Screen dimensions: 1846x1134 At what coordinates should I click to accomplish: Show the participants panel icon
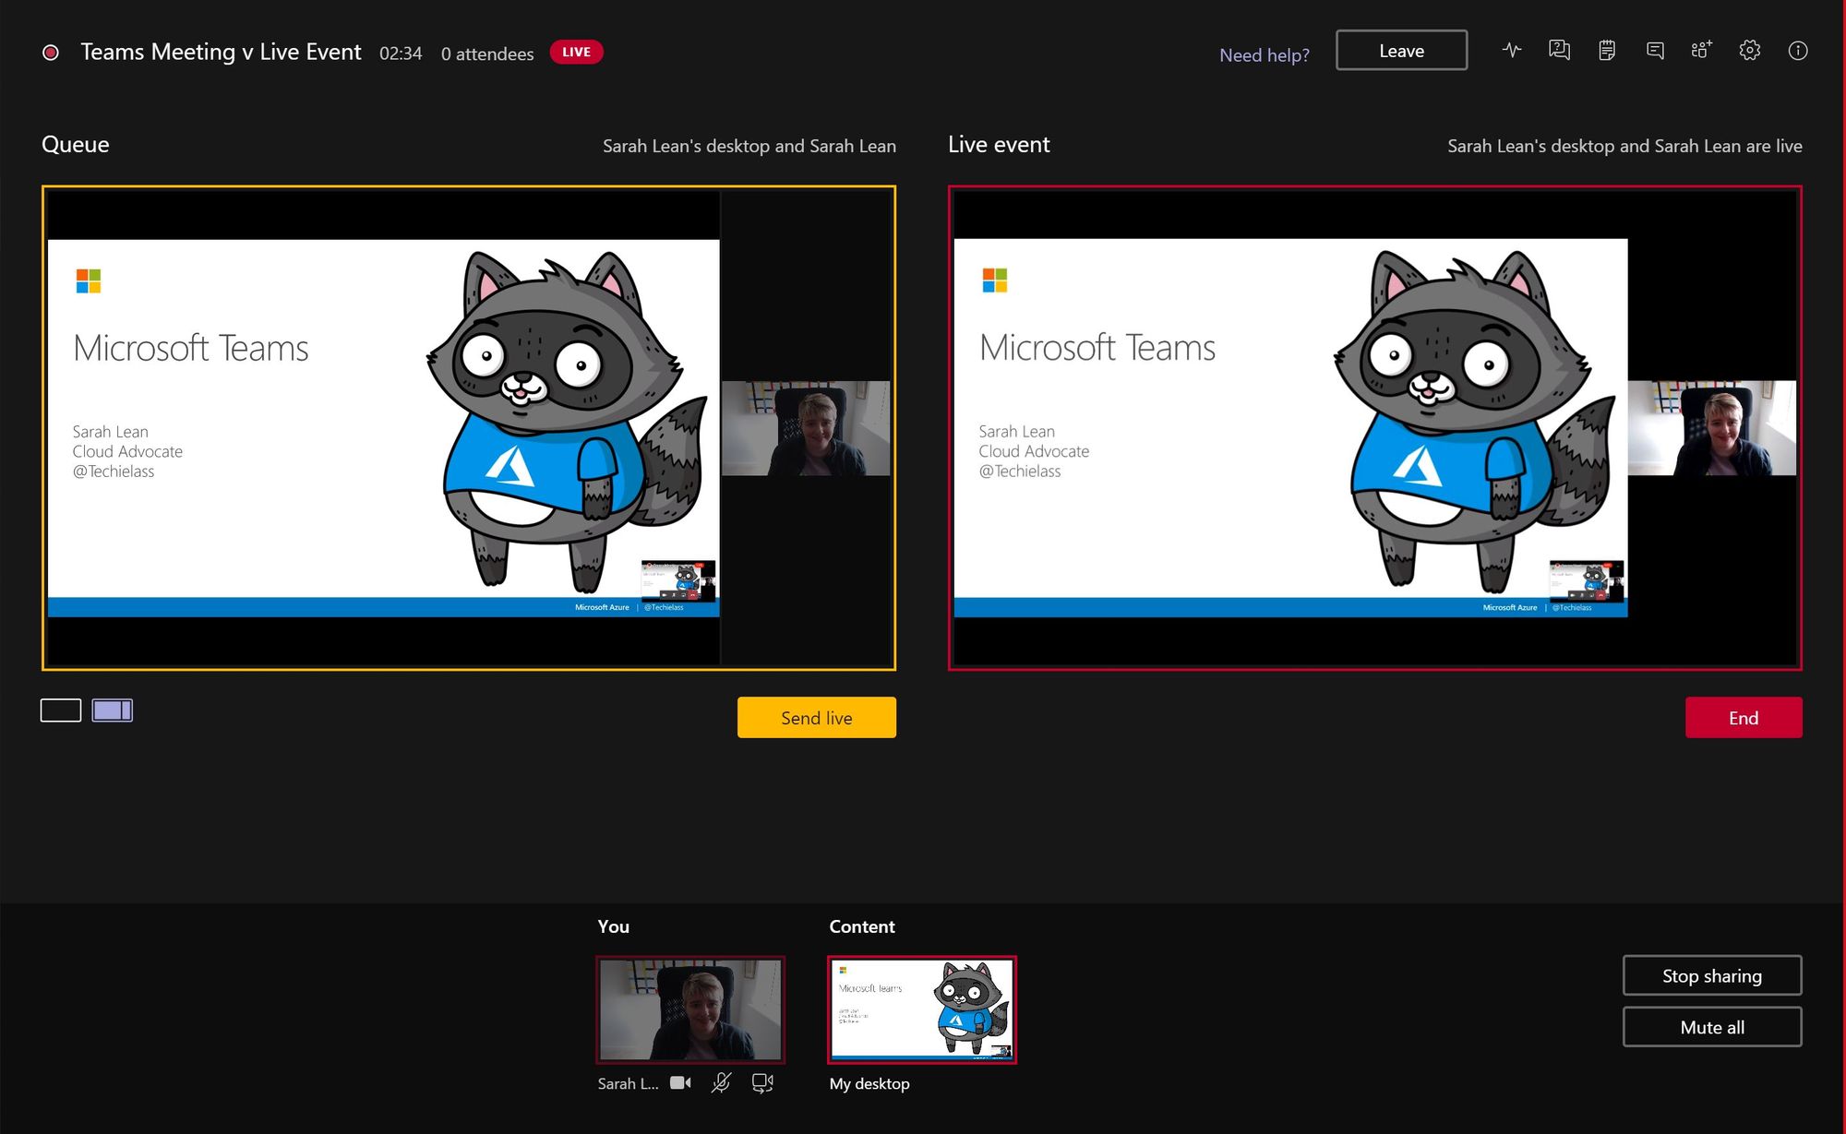tap(1701, 51)
